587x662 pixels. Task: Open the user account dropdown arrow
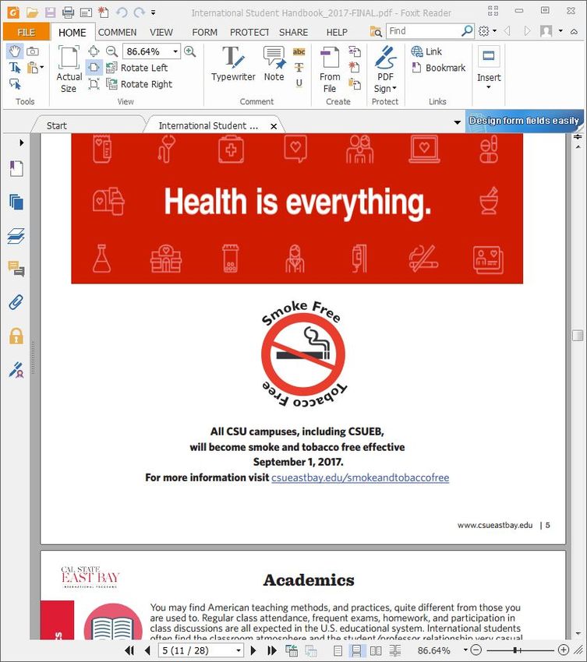point(560,31)
